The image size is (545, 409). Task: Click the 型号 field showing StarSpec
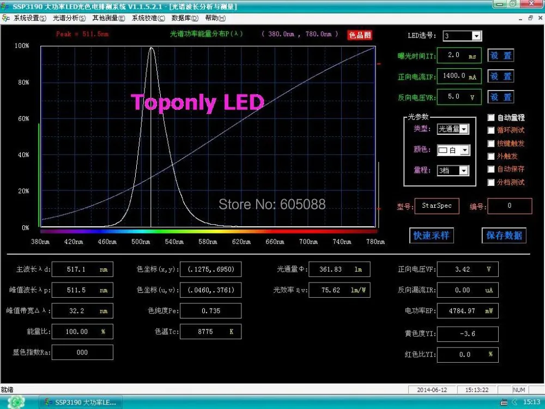[x=437, y=206]
